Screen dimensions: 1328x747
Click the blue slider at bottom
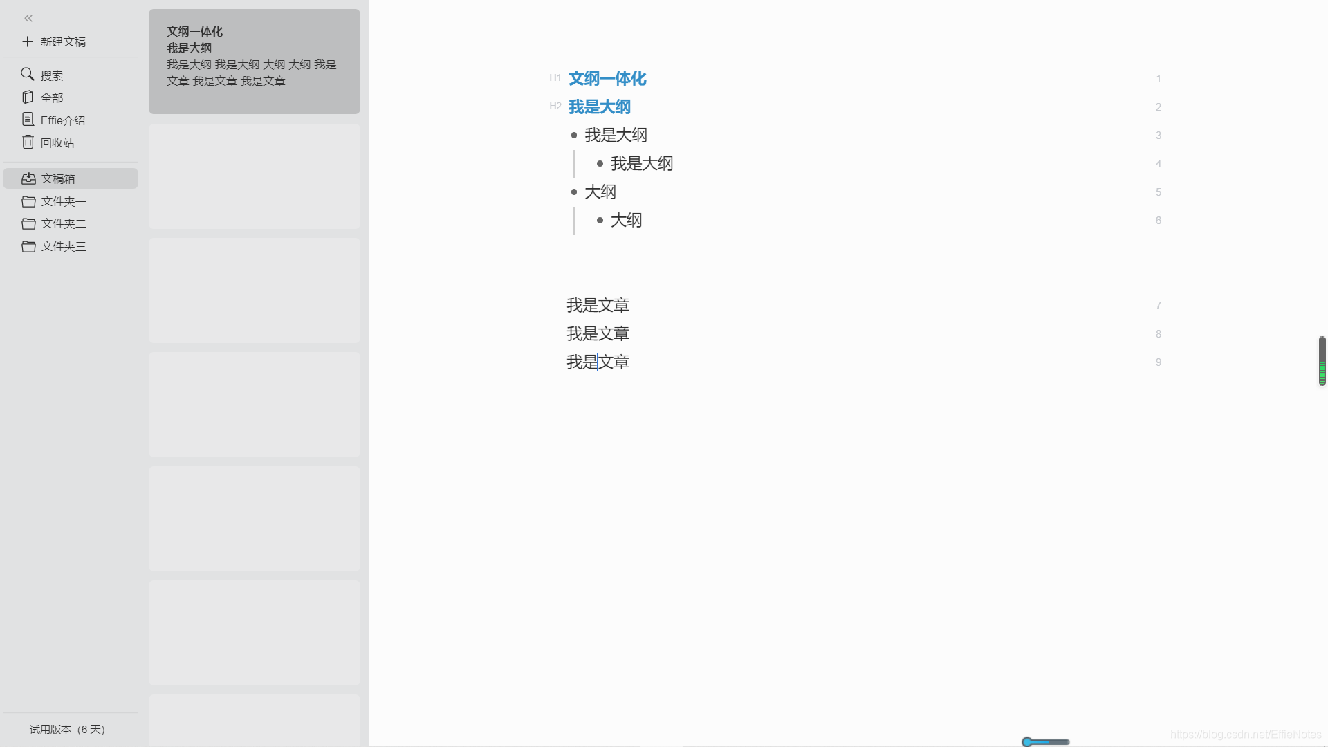1028,742
